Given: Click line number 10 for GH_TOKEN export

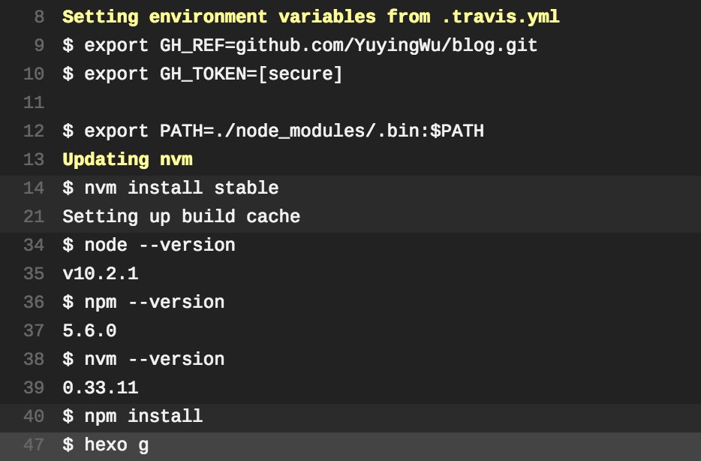Looking at the screenshot, I should [x=34, y=74].
